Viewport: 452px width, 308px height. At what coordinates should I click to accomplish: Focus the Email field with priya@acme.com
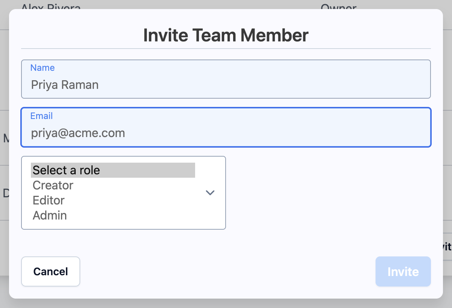(226, 127)
